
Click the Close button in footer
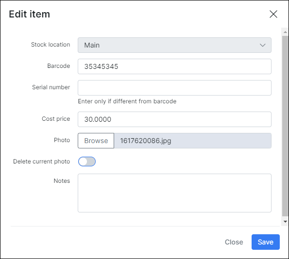[x=234, y=242]
